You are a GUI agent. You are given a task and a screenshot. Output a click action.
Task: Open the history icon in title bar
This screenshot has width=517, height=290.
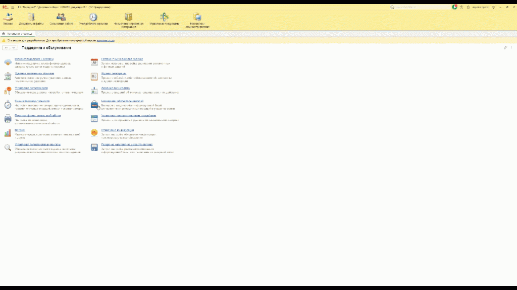pyautogui.click(x=461, y=7)
